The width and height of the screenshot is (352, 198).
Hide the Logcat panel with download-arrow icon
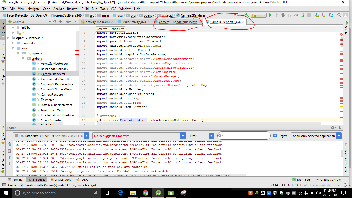(x=340, y=128)
